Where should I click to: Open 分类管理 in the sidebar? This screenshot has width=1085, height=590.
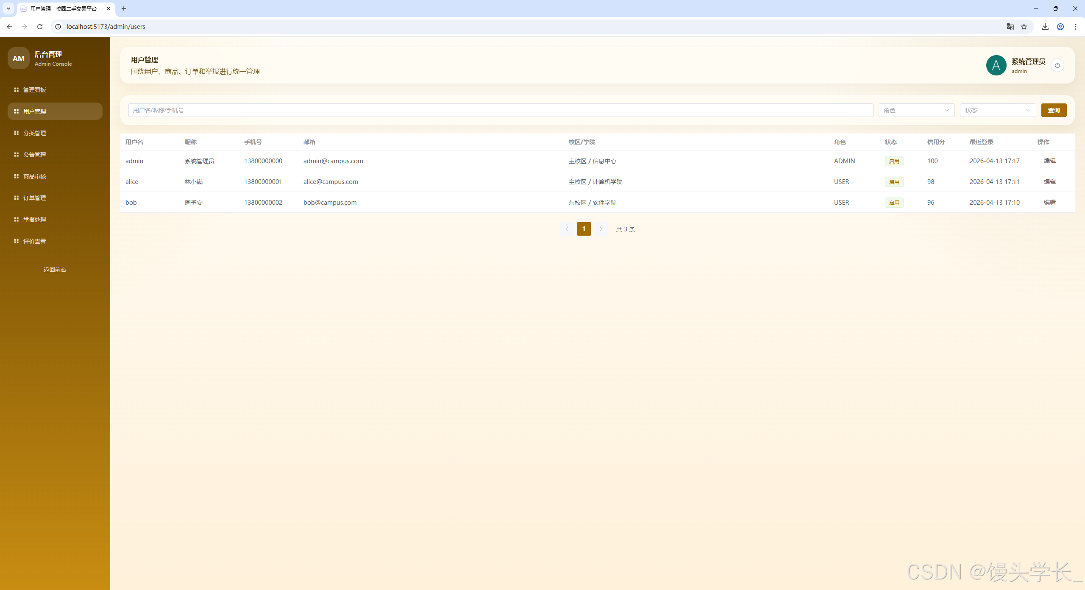(55, 133)
